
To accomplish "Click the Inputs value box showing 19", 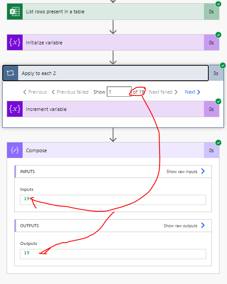I will 113,200.
